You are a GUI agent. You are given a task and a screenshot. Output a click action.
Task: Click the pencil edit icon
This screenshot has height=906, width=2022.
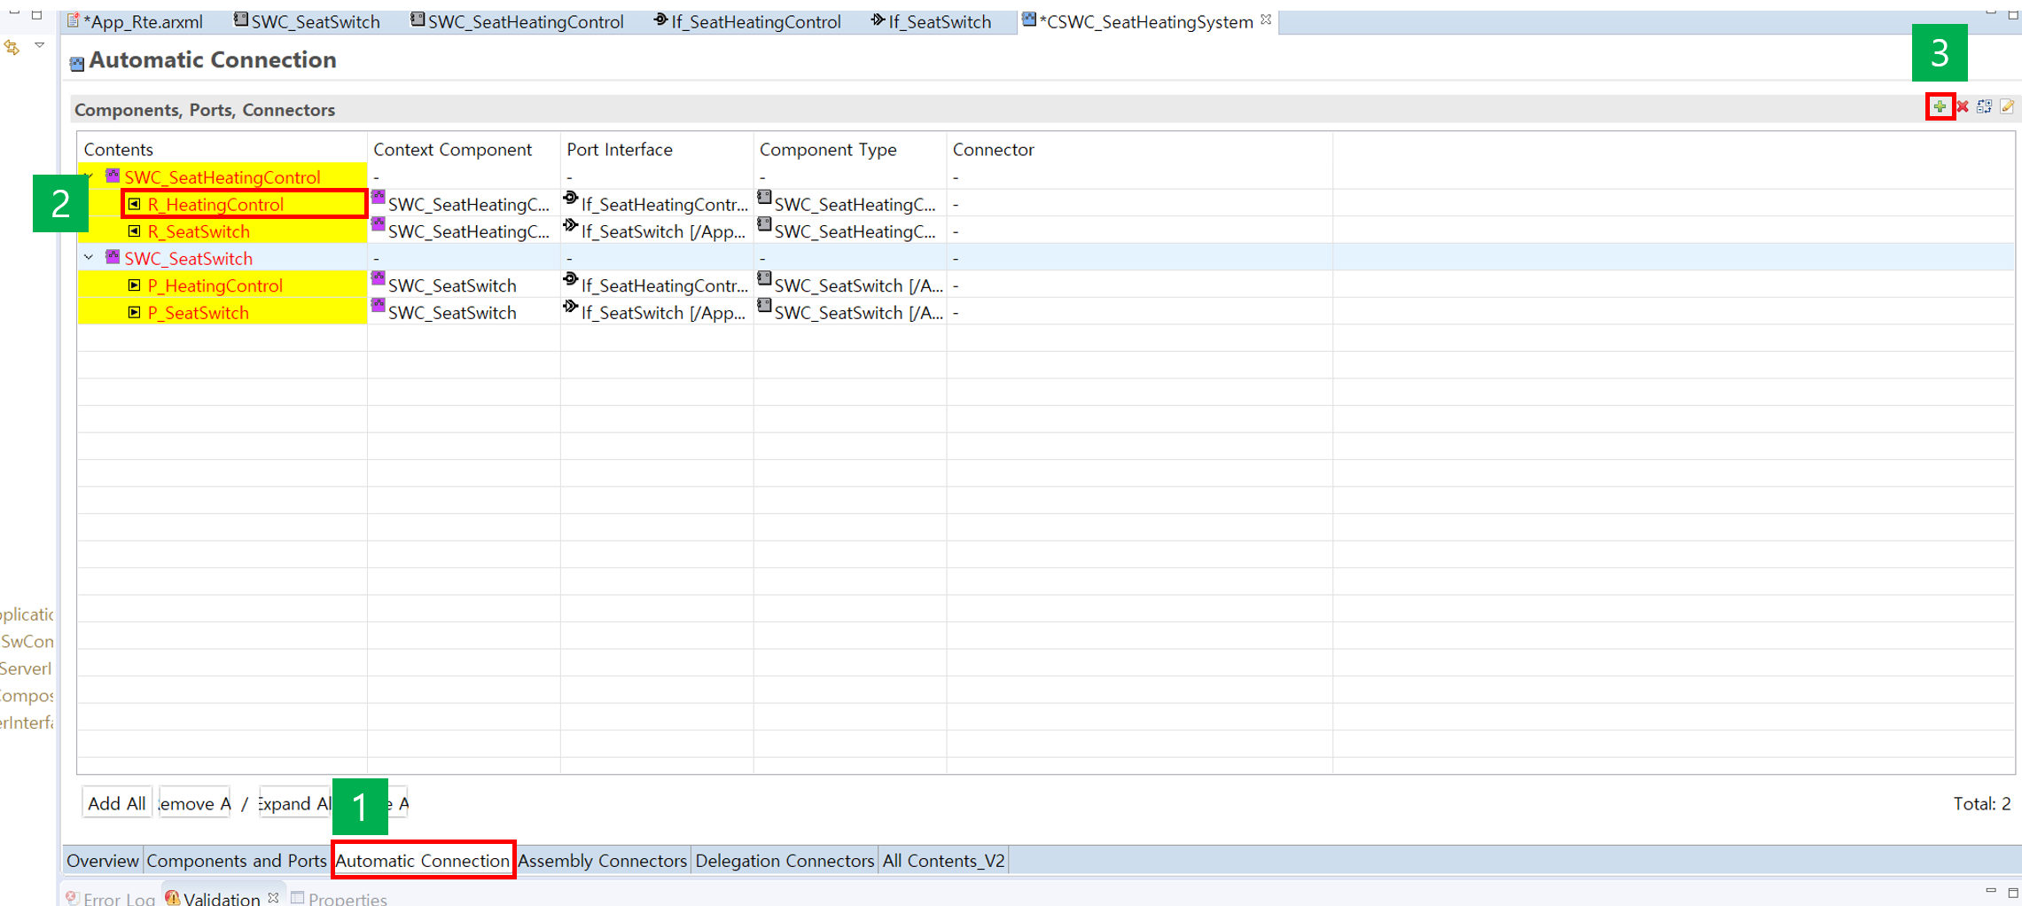point(2007,107)
